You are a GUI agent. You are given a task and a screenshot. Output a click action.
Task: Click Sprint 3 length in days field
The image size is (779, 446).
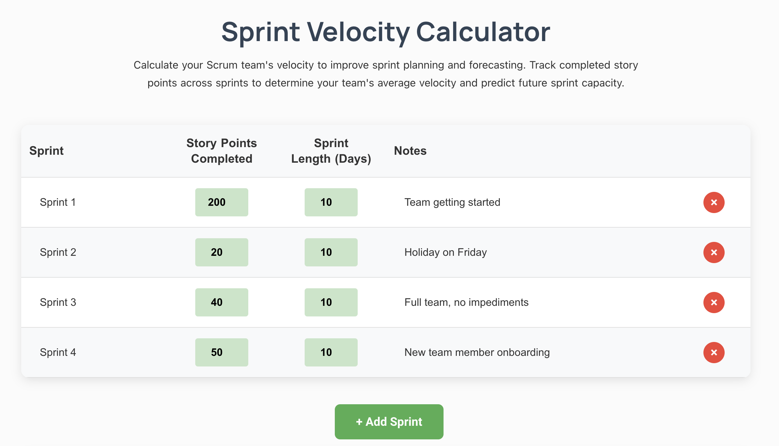[331, 303]
